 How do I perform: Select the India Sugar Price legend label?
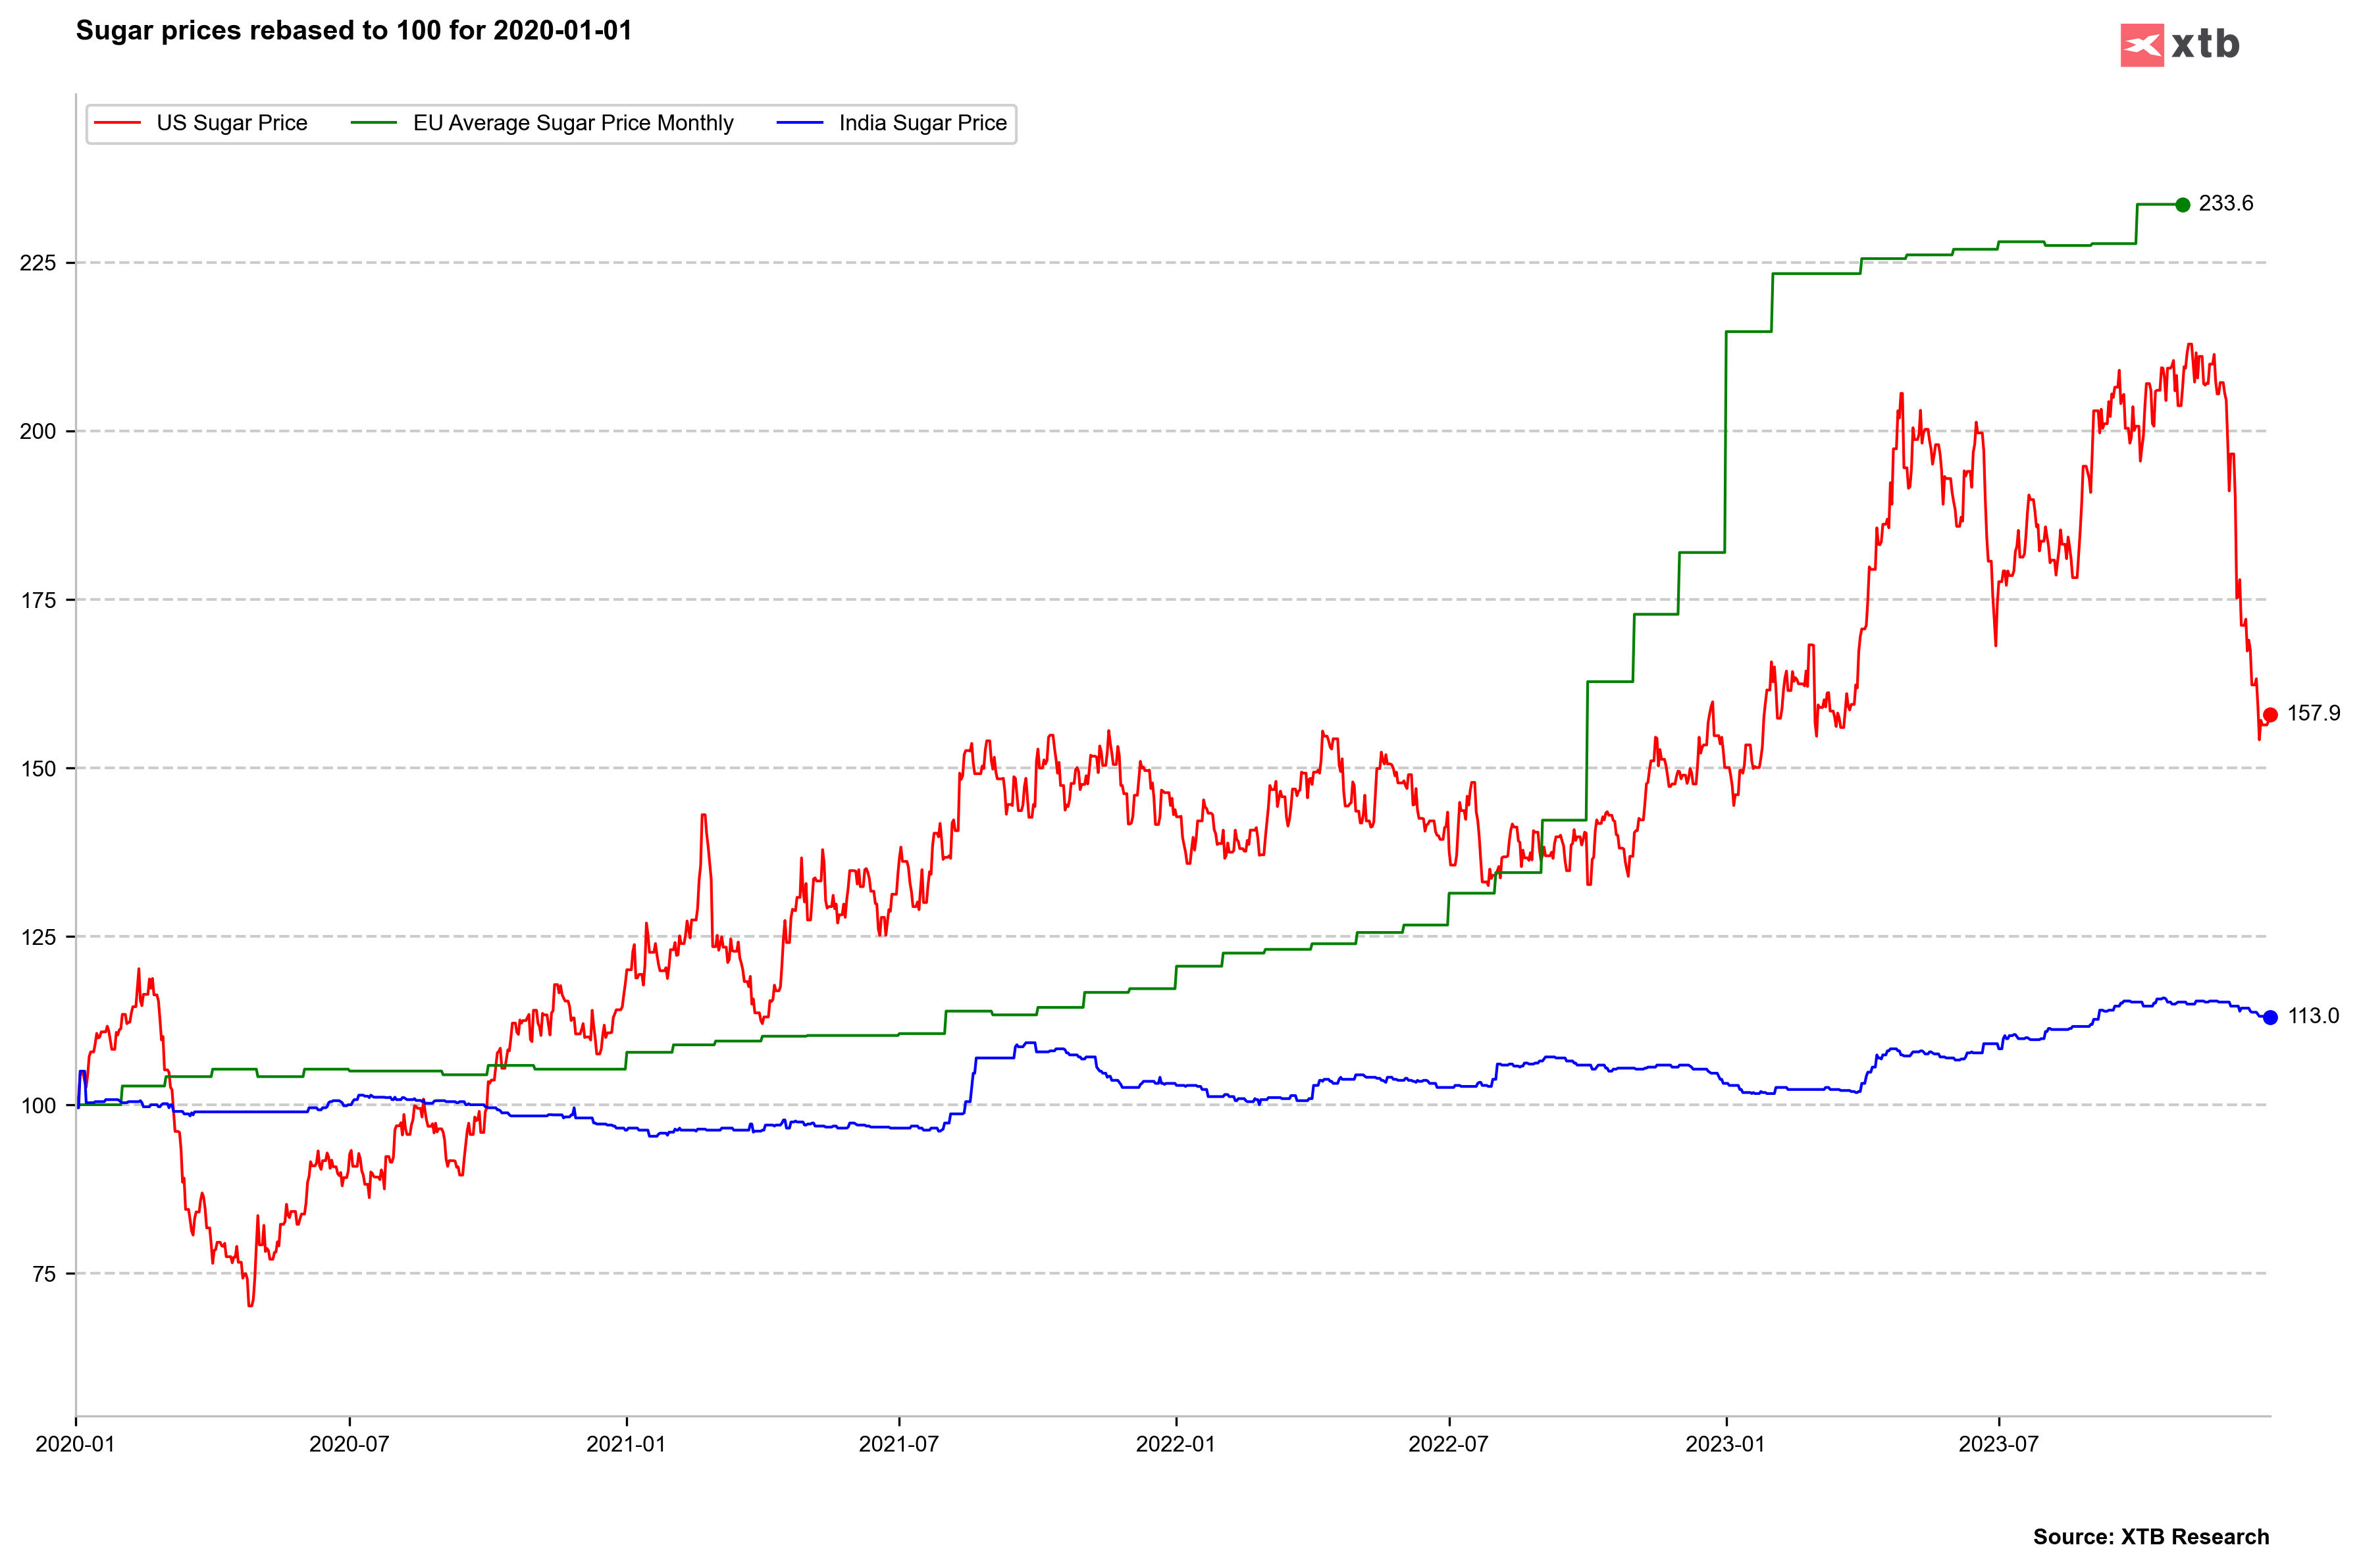(922, 123)
